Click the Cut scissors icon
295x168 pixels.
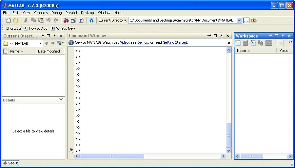(x=26, y=20)
